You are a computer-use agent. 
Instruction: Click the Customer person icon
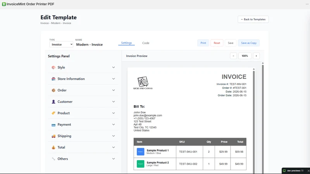pos(53,102)
